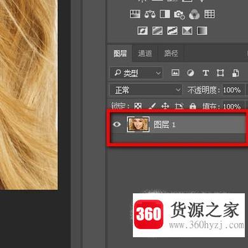Screen dimensions: 248x248
Task: Open the 类型 layer filter dropdown
Action: pyautogui.click(x=136, y=73)
